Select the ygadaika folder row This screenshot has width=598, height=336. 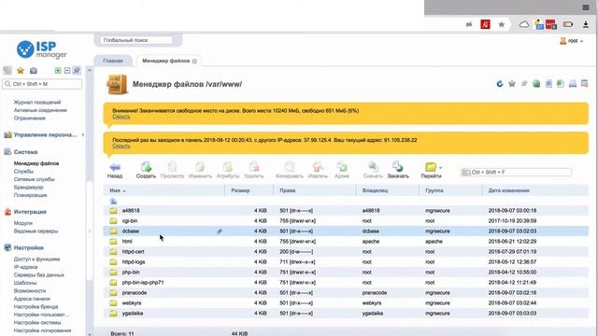(346, 314)
